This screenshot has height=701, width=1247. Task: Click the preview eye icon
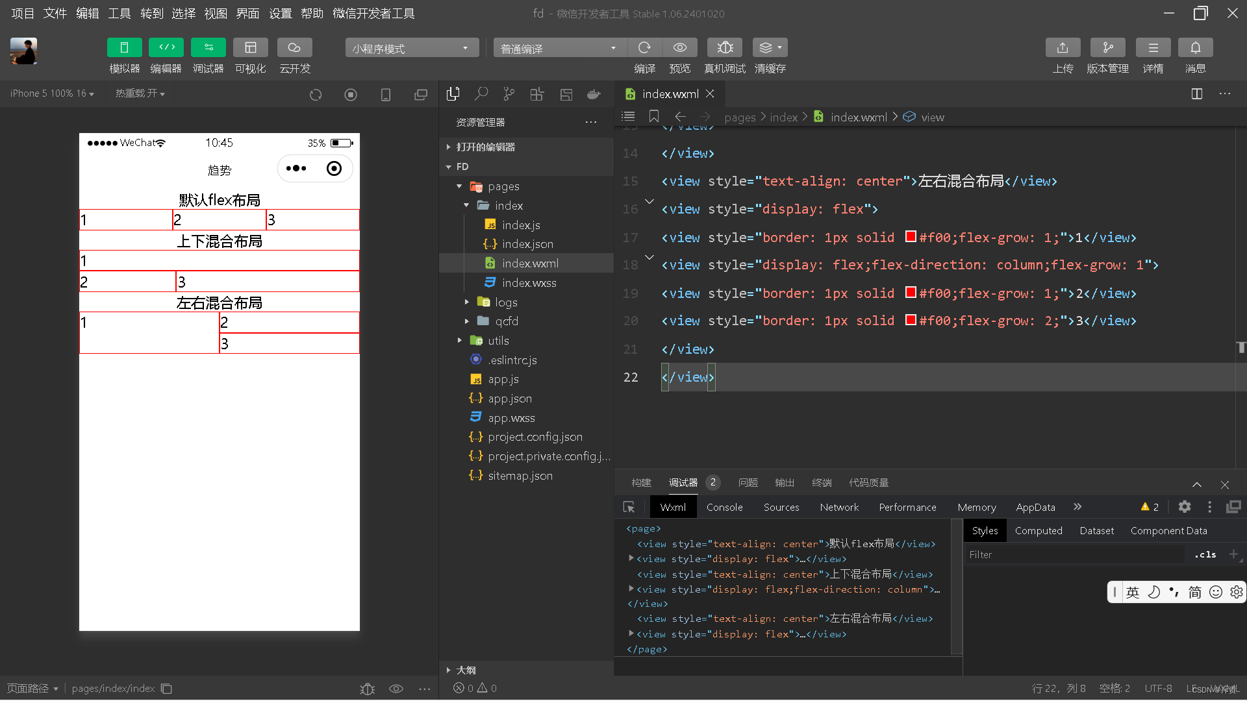point(680,47)
